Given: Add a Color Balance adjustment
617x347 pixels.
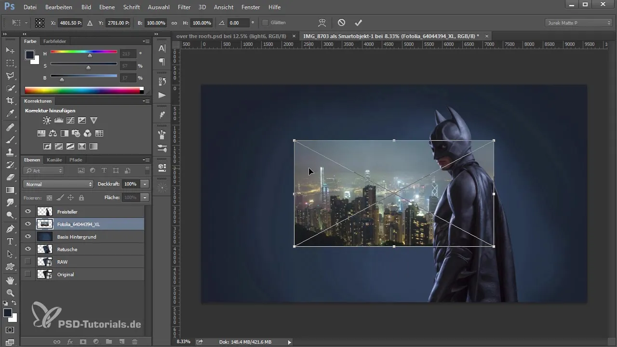Looking at the screenshot, I should [53, 133].
